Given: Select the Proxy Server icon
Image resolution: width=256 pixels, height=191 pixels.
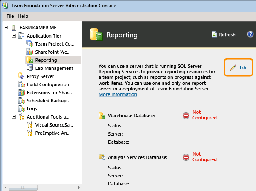Looking at the screenshot, I should coord(21,76).
